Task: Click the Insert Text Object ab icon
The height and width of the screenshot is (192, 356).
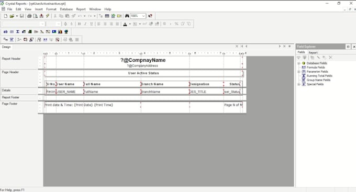Action: pos(5,32)
